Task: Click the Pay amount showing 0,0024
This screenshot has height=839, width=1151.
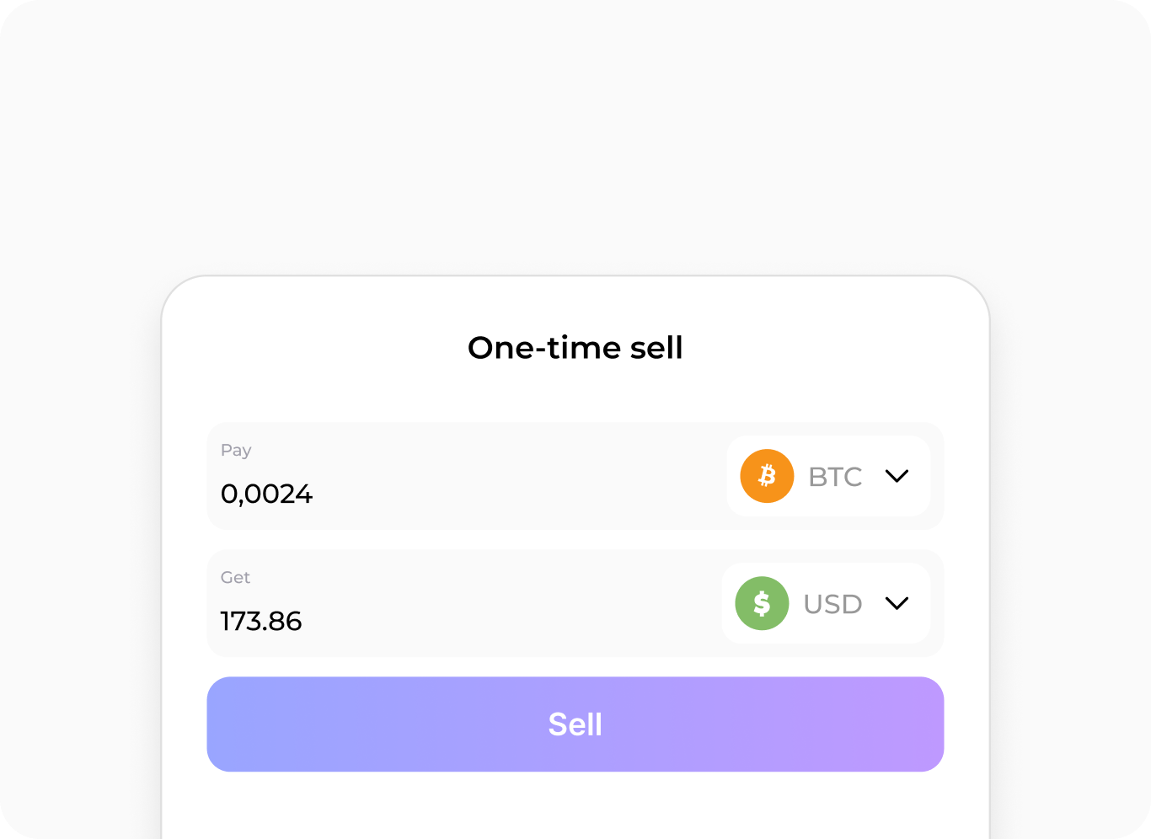Action: tap(266, 494)
